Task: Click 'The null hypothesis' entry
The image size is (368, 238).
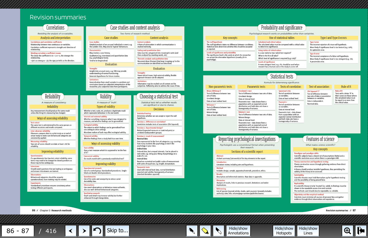Action: (x=214, y=42)
